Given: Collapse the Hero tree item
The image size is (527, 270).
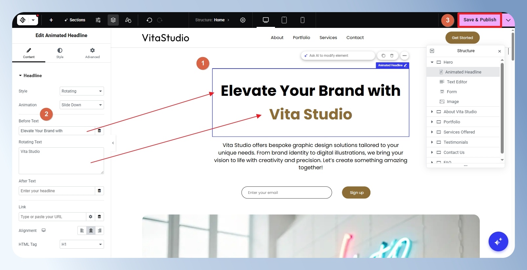Looking at the screenshot, I should pos(432,62).
